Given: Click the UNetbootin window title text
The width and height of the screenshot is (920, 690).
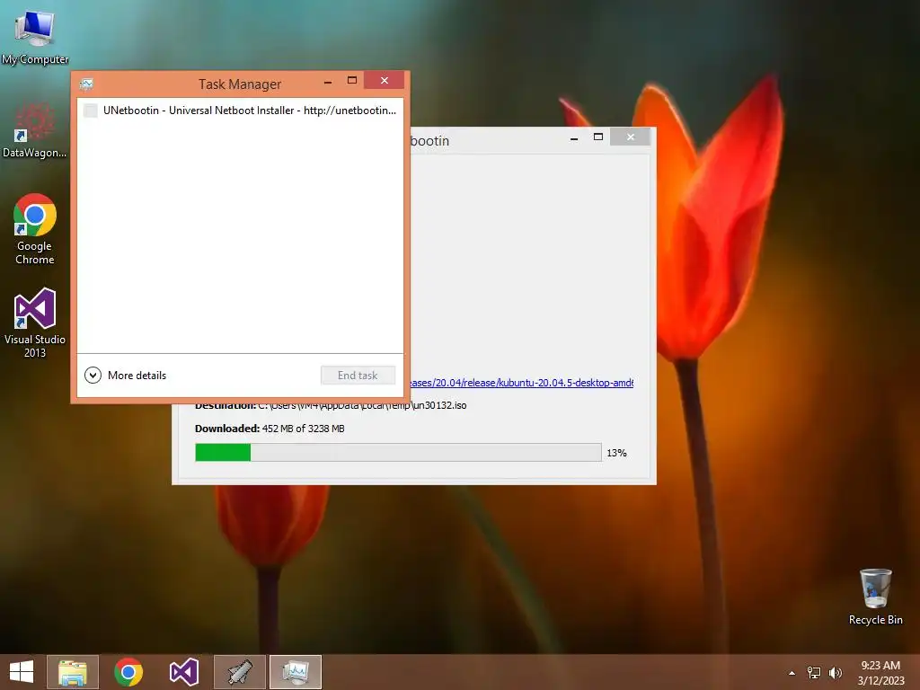Looking at the screenshot, I should 429,141.
